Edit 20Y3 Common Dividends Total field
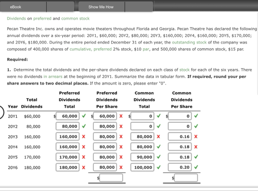 coord(142,136)
